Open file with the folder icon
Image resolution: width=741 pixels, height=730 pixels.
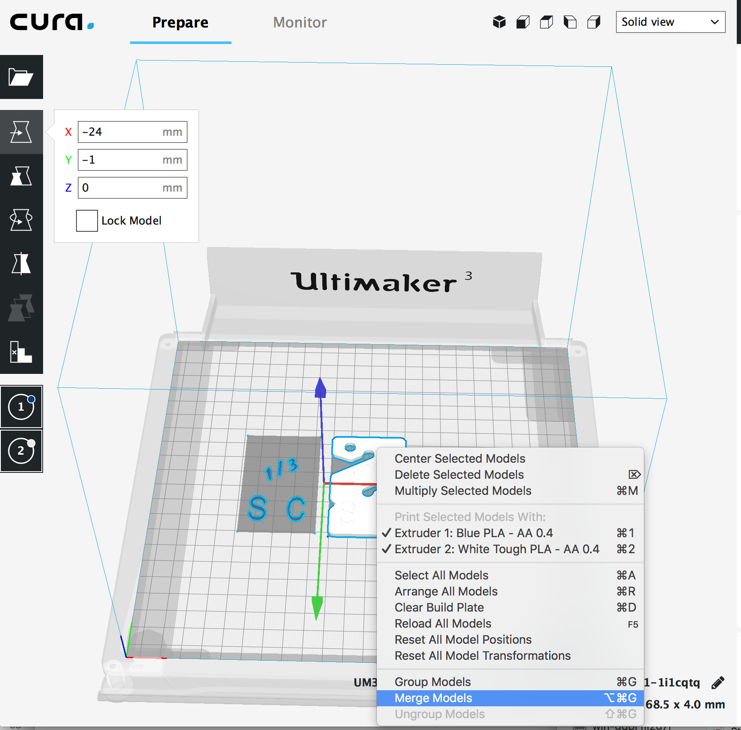coord(21,77)
